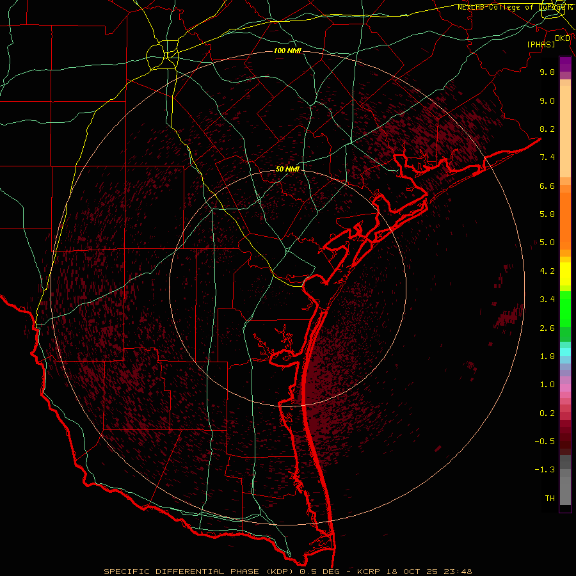Click the 7.4 scale value
The image size is (576, 576).
[547, 157]
